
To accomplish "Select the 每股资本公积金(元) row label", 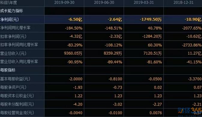I will (x=17, y=96).
